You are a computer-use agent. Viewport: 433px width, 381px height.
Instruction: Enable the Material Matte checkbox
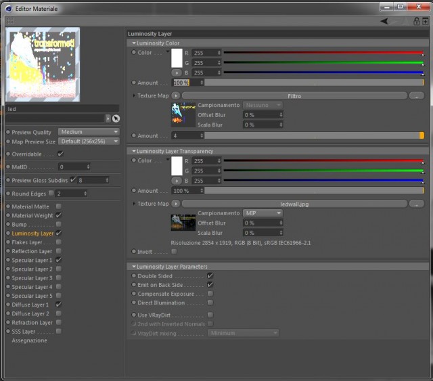tap(59, 206)
